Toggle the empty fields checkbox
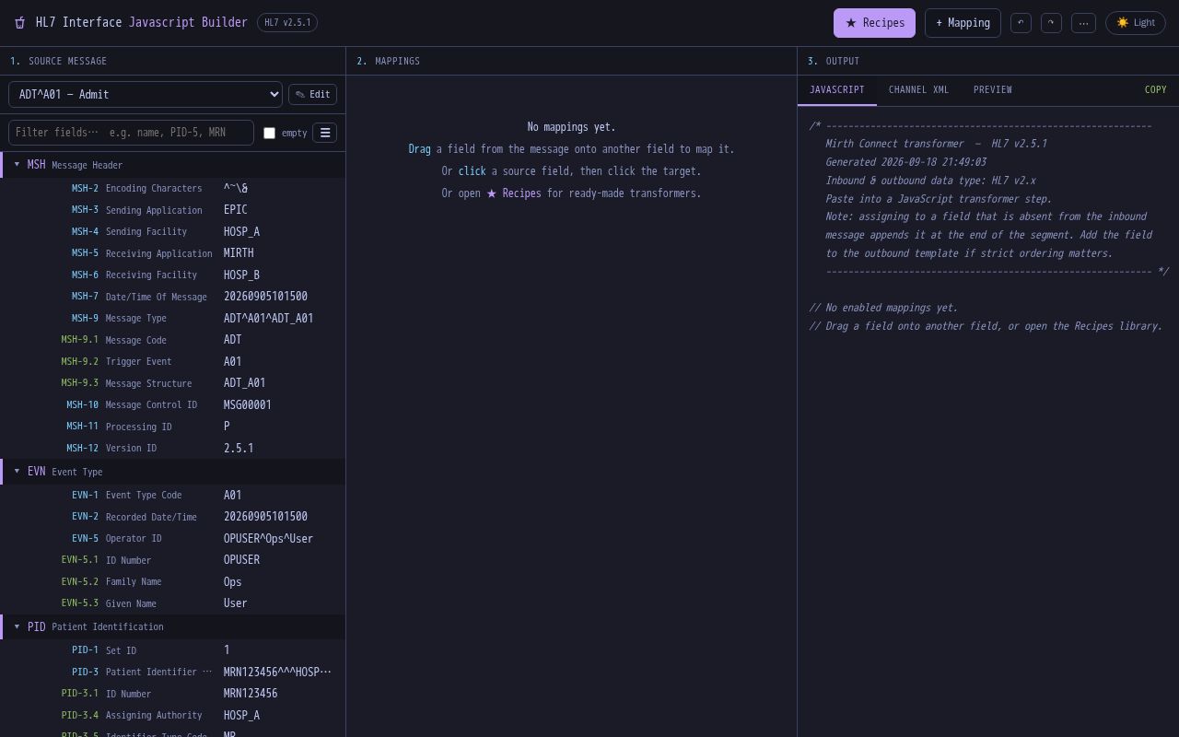This screenshot has width=1179, height=737. (x=269, y=133)
